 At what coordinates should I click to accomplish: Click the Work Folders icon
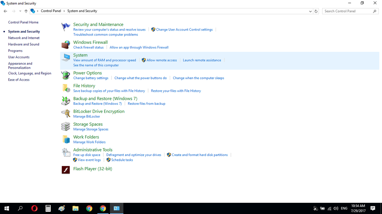[x=66, y=139]
